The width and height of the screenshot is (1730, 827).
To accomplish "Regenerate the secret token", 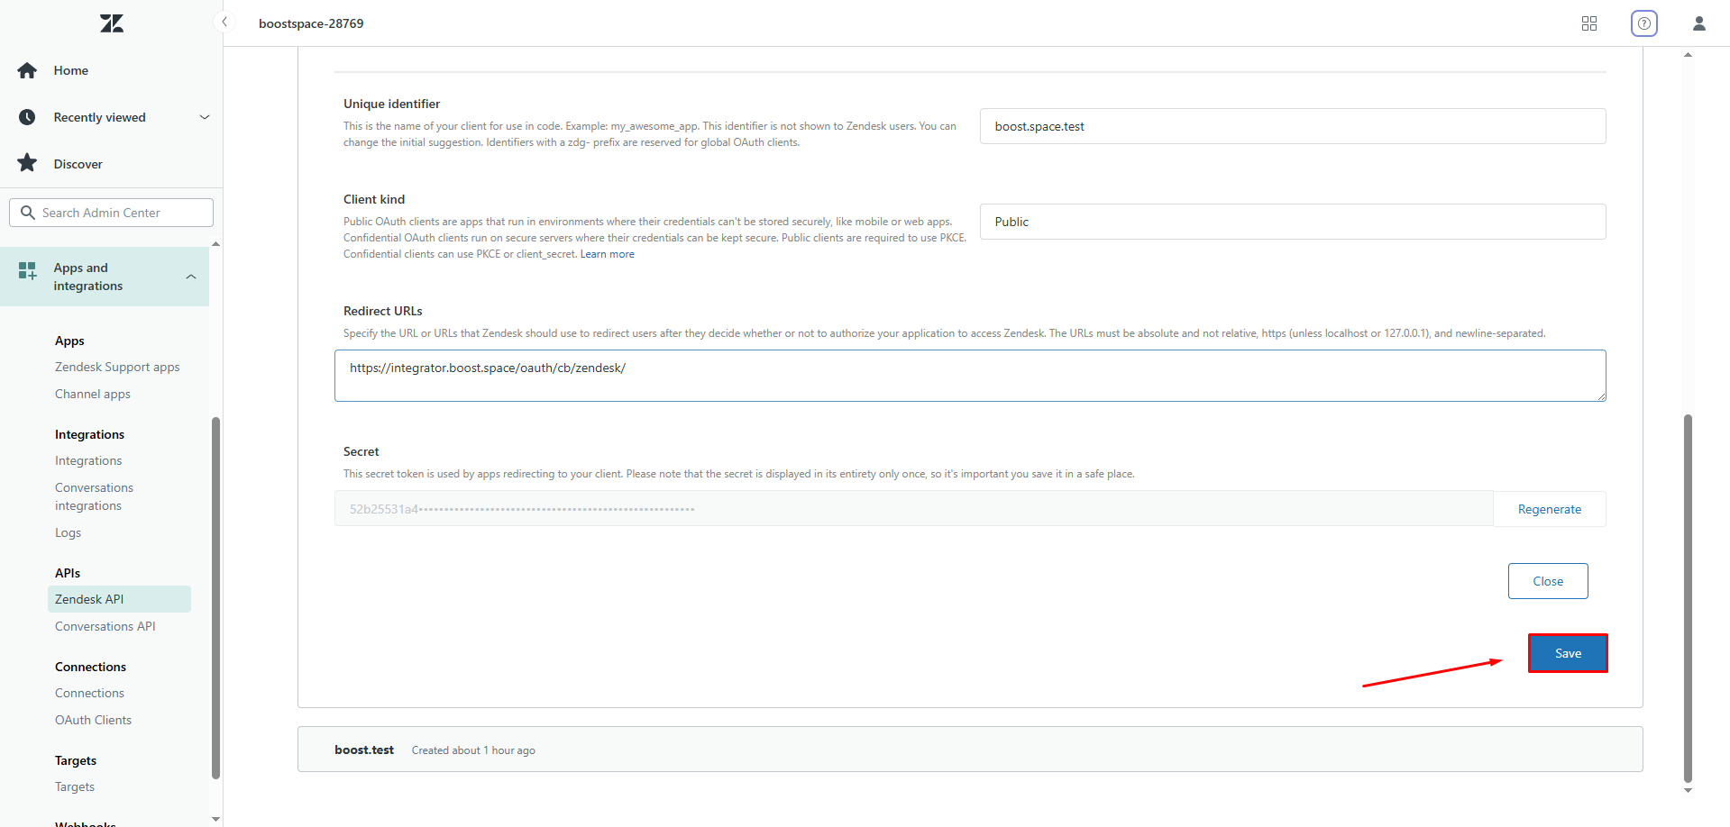I will click(1550, 509).
